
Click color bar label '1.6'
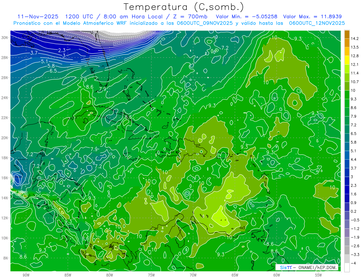[354, 194]
